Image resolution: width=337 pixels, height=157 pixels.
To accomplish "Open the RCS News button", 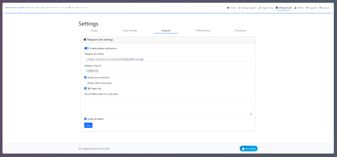I will 249,149.
